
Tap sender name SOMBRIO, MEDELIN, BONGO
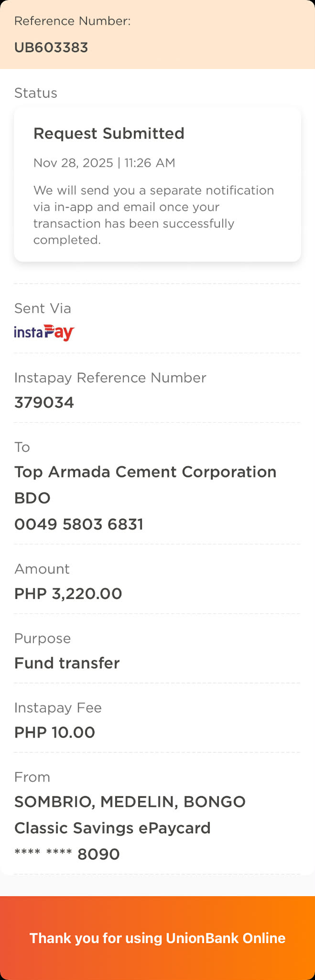(130, 802)
